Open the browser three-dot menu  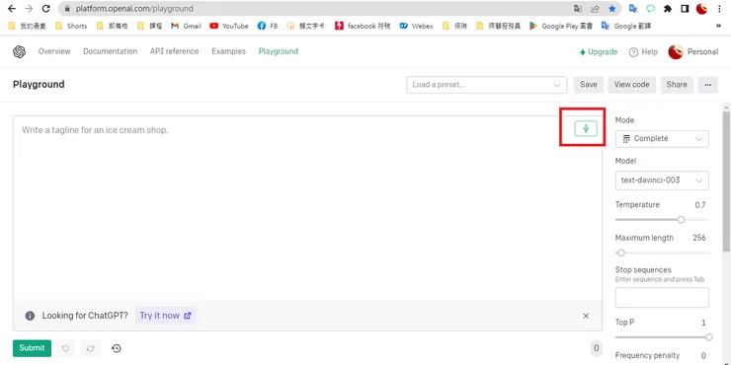tap(719, 8)
